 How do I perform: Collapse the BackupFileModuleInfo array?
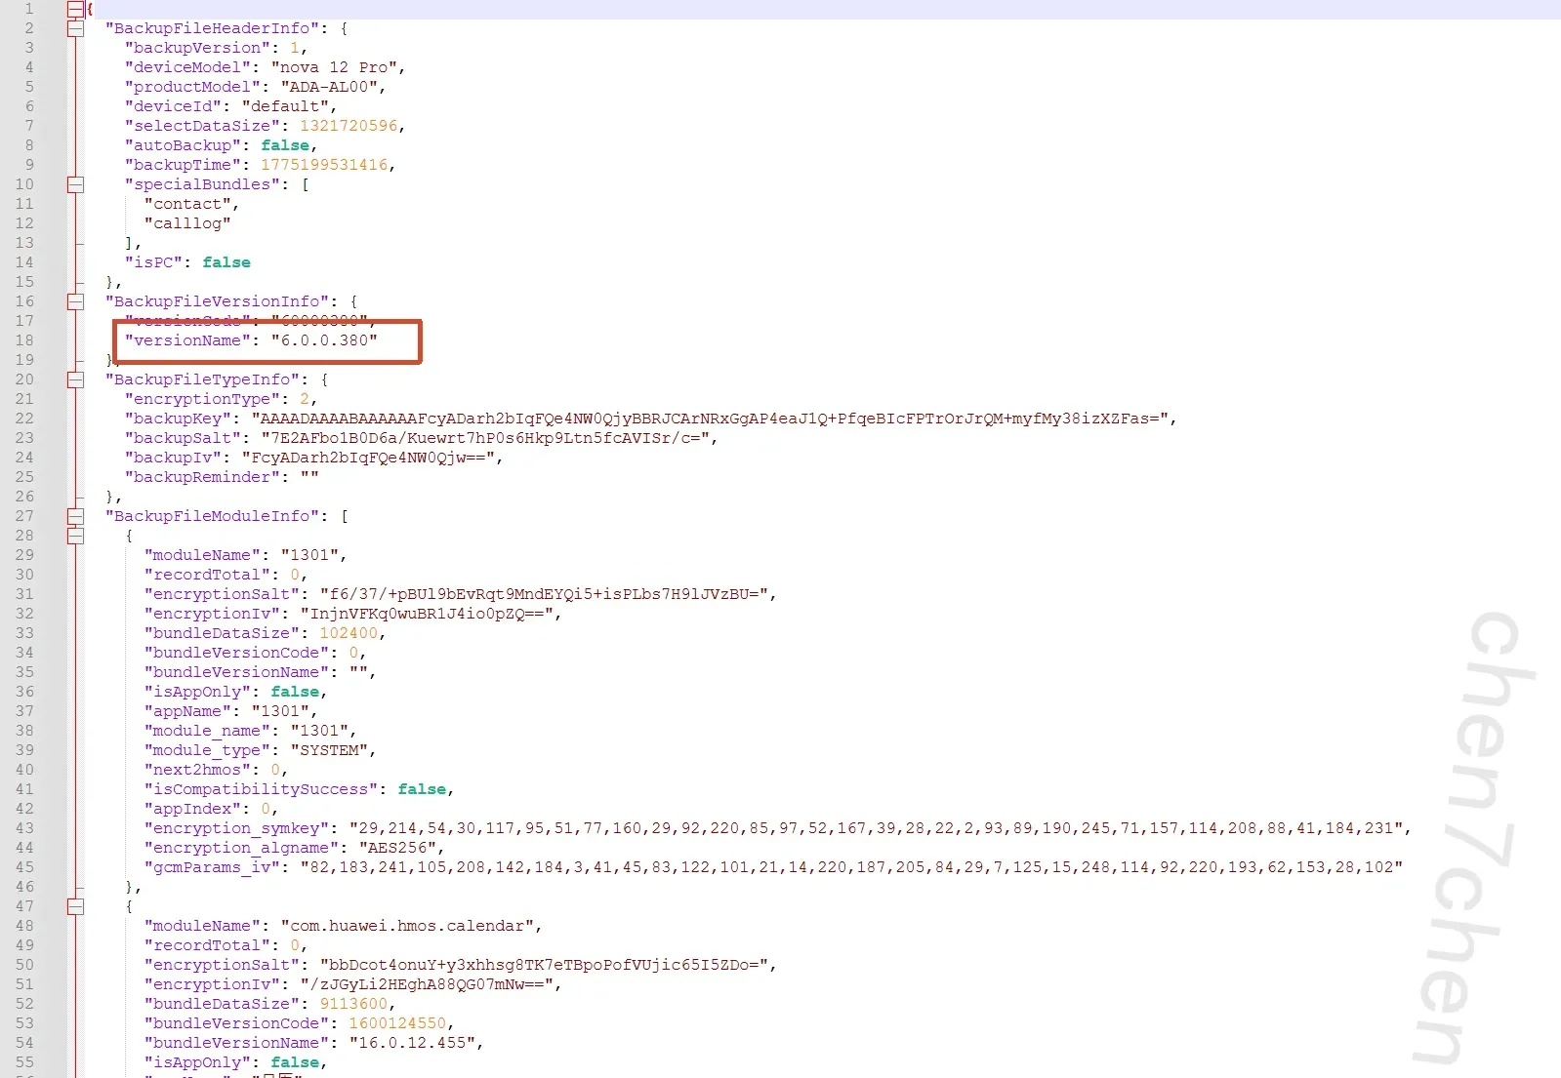pos(75,516)
